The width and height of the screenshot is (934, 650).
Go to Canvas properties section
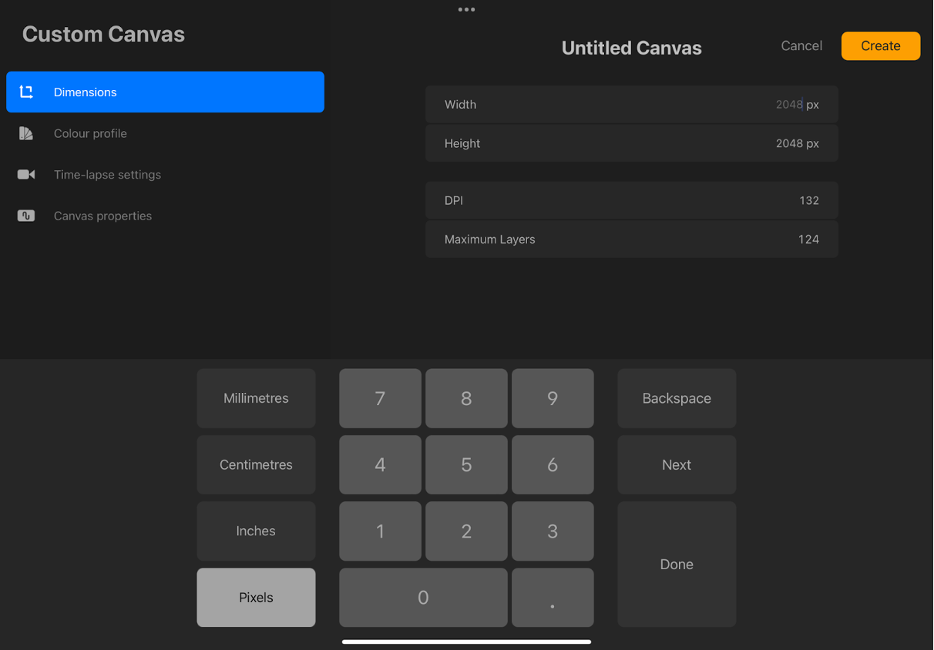pos(102,216)
